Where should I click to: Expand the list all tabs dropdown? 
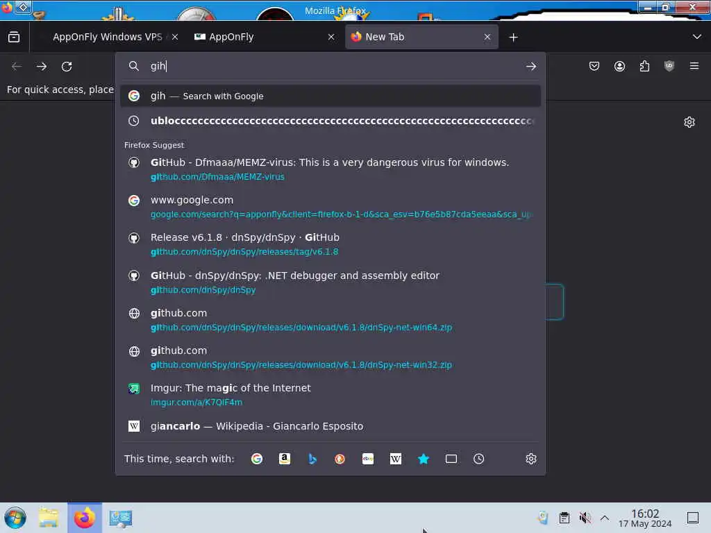(697, 37)
